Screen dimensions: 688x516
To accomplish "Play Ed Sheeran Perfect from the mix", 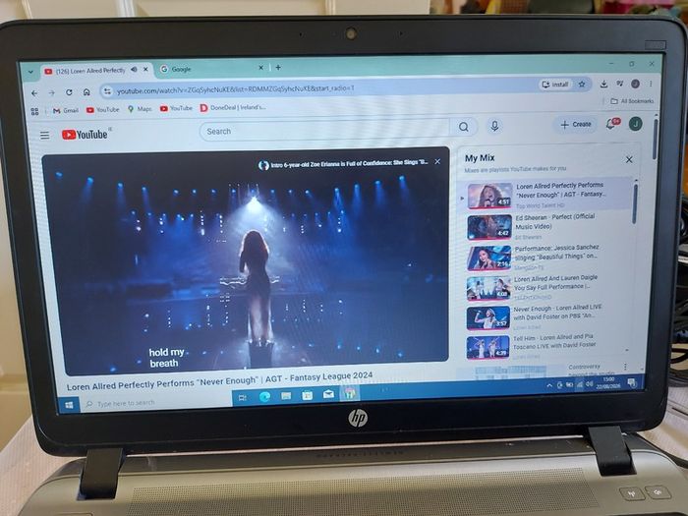I will tap(547, 227).
